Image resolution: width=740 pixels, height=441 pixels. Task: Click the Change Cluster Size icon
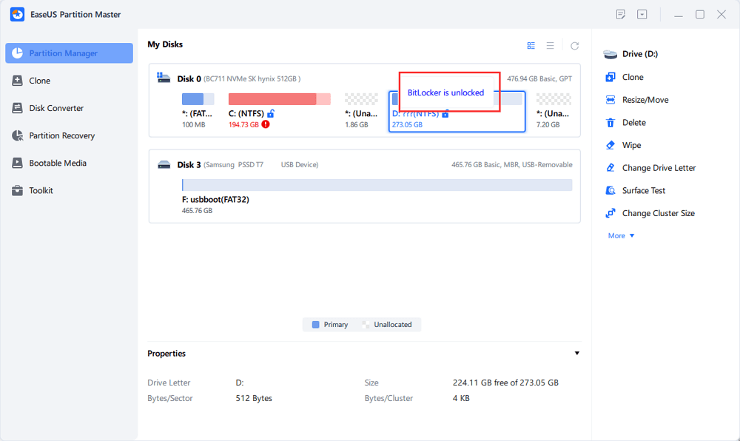(610, 213)
